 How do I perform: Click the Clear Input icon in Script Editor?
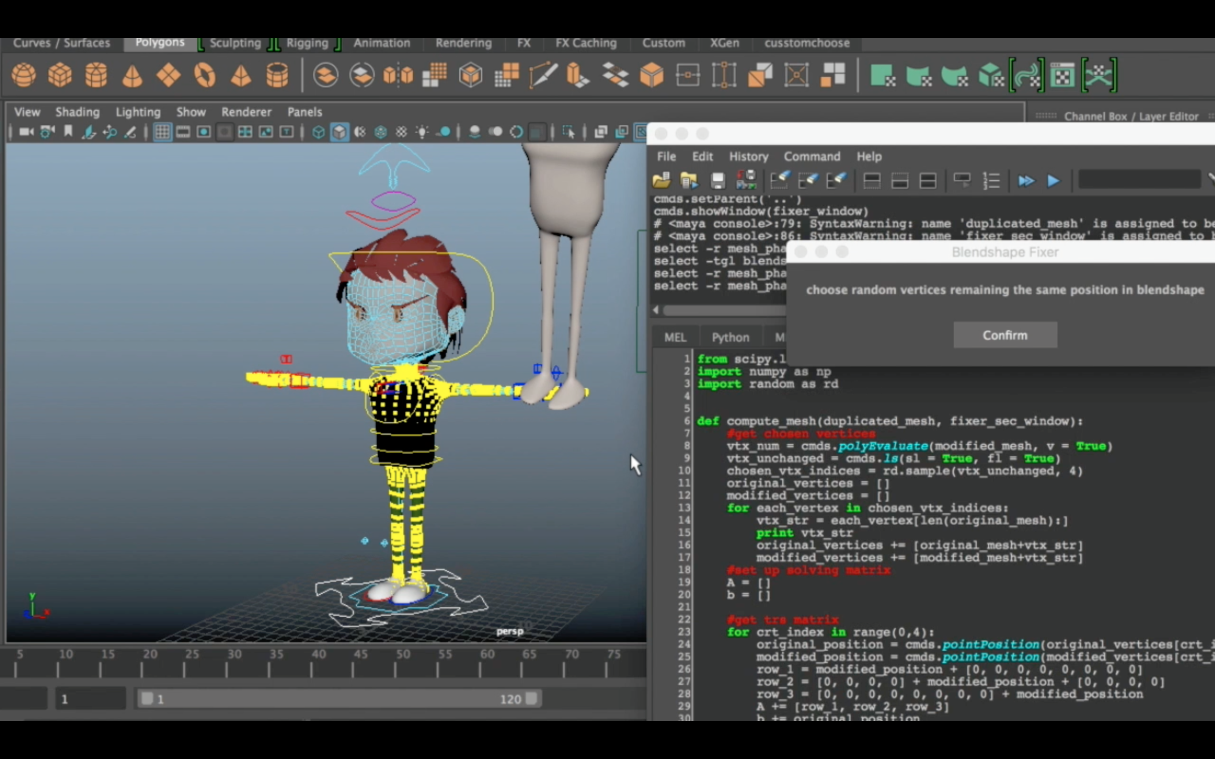click(808, 180)
